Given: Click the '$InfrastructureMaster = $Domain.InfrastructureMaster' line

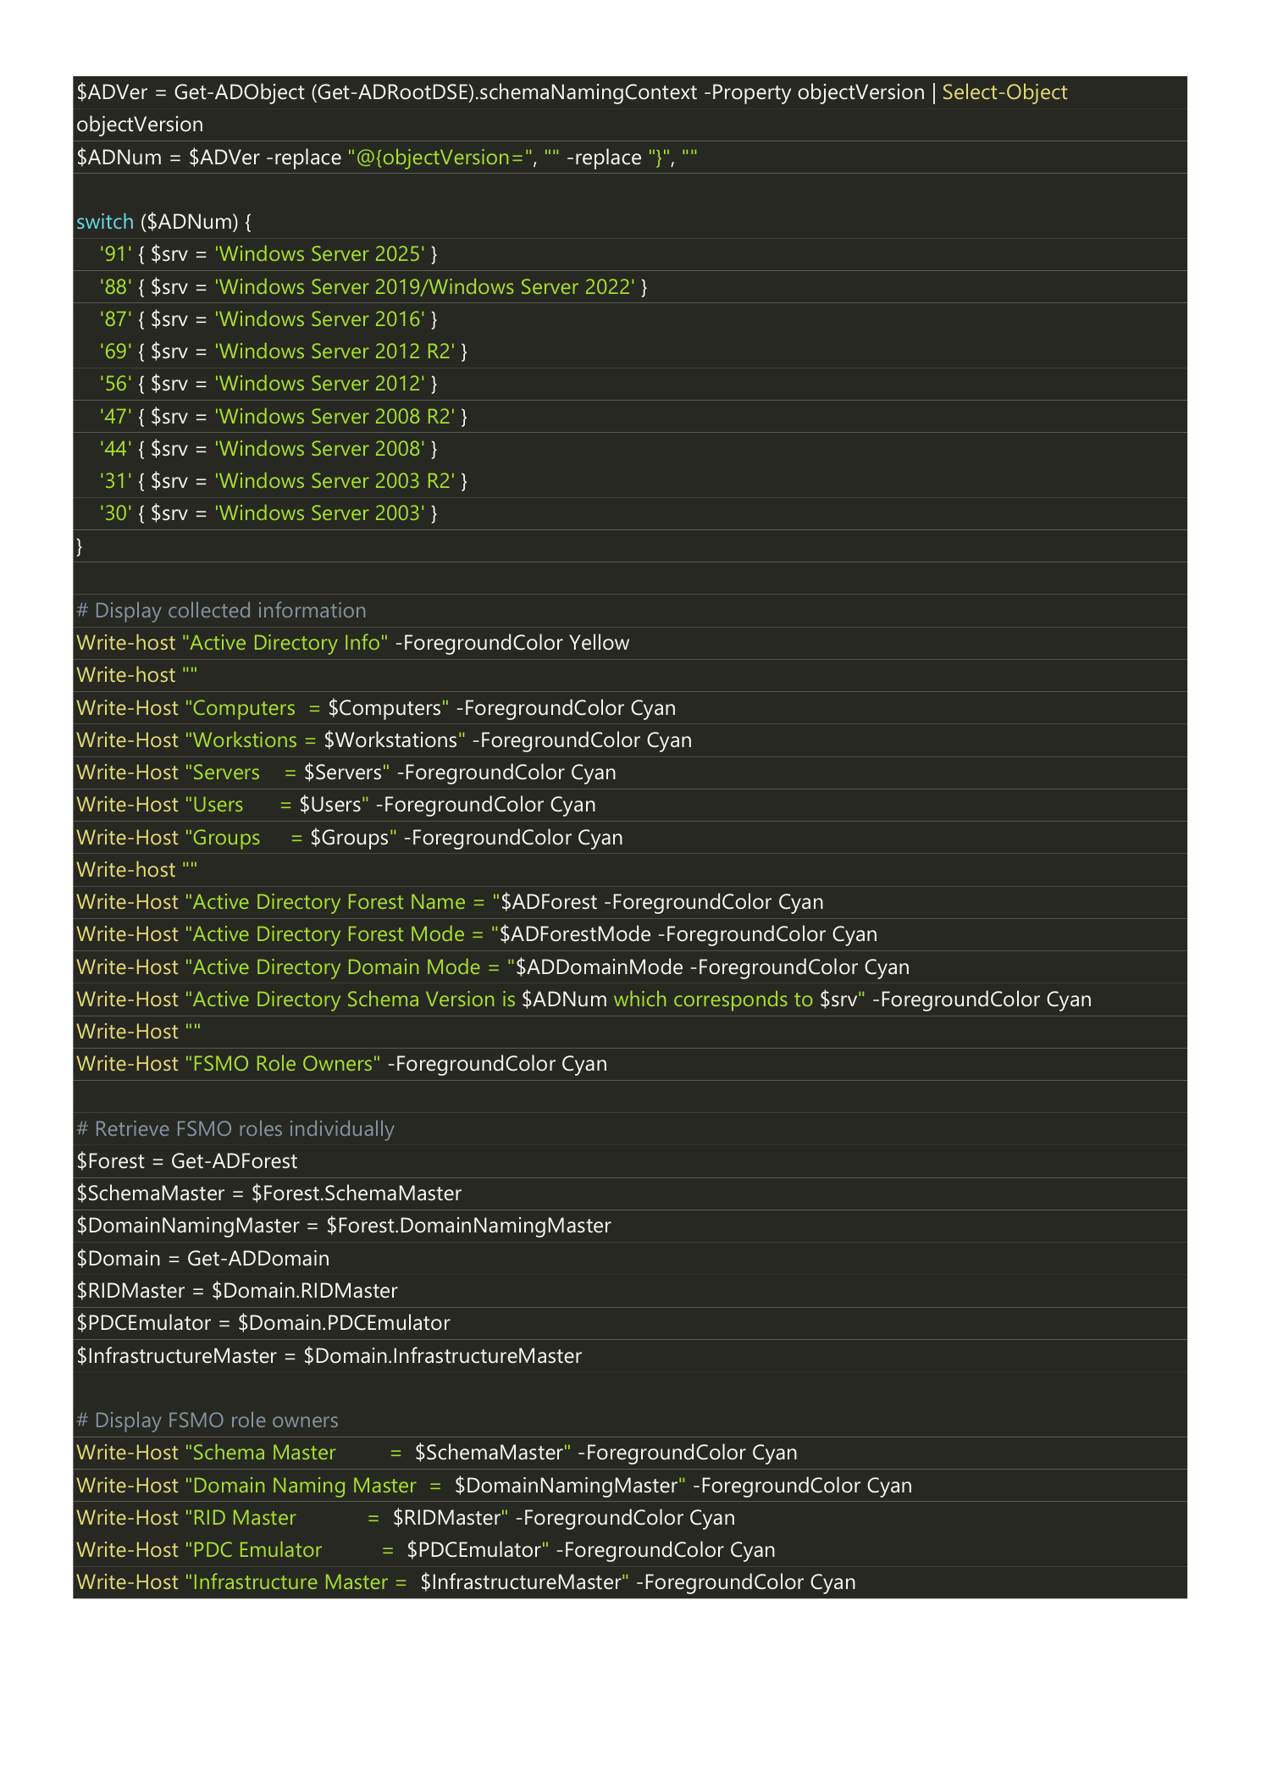Looking at the screenshot, I should coord(329,1356).
